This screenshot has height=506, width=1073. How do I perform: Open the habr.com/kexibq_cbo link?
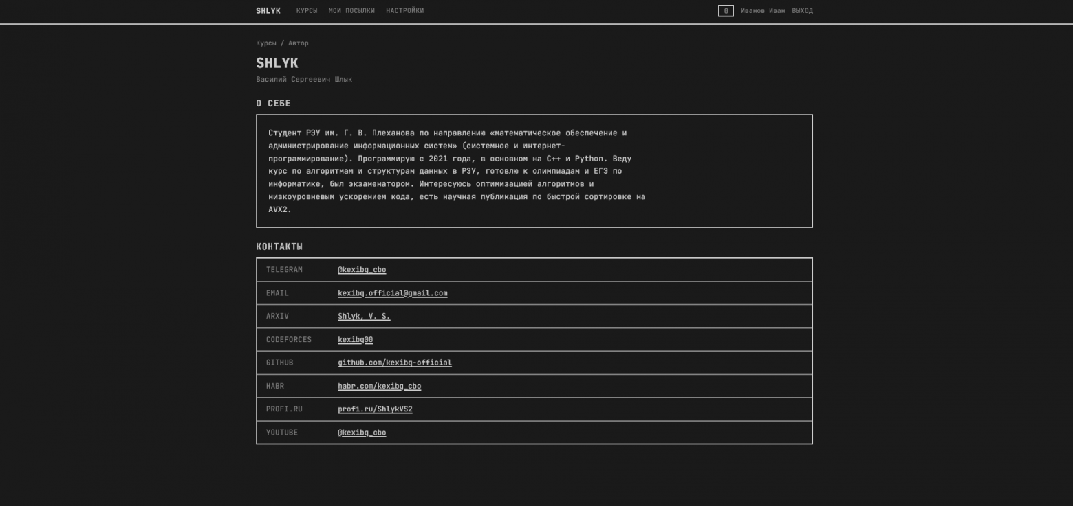coord(380,386)
